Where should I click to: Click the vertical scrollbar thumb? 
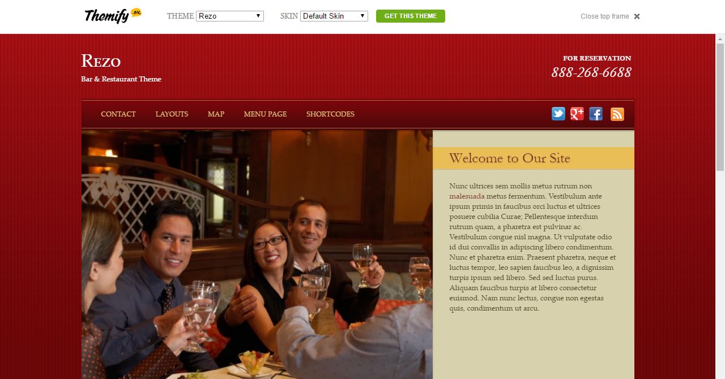click(720, 107)
